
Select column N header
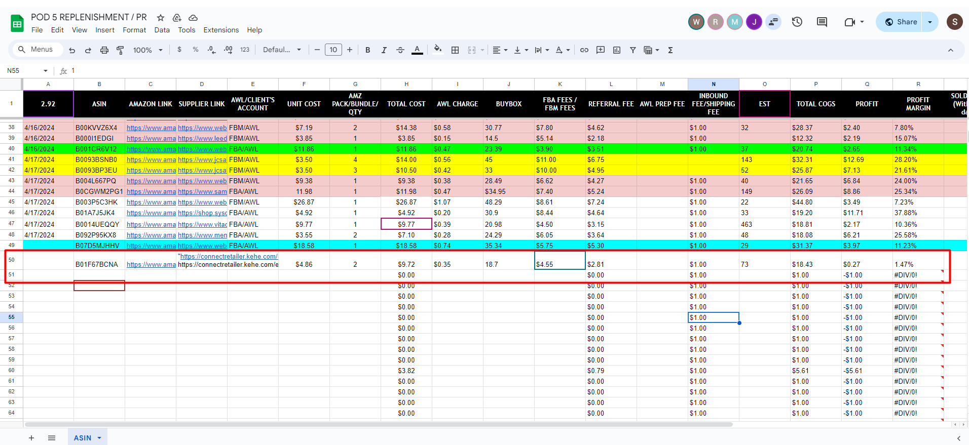point(714,84)
